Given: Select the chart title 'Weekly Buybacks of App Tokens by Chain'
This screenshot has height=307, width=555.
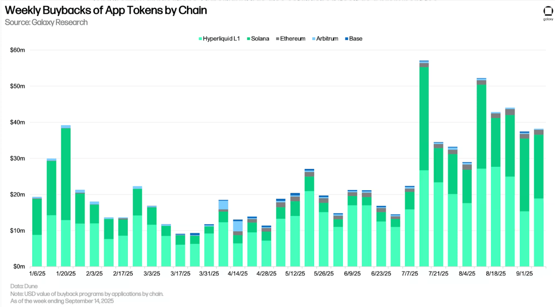Looking at the screenshot, I should pyautogui.click(x=106, y=10).
